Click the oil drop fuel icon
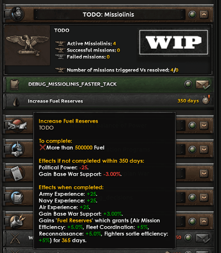Screen dimensions: 221x253 tap(16, 102)
